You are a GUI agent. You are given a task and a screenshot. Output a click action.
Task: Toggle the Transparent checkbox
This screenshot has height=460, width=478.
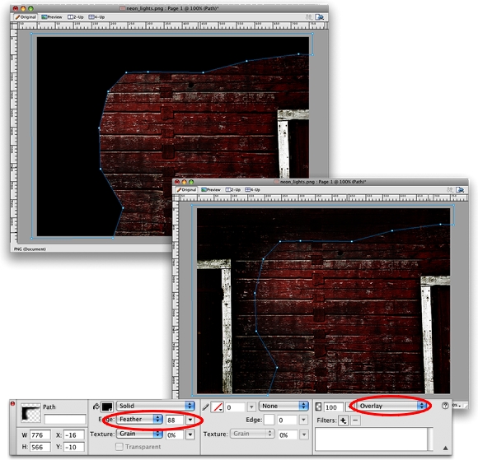click(x=119, y=447)
